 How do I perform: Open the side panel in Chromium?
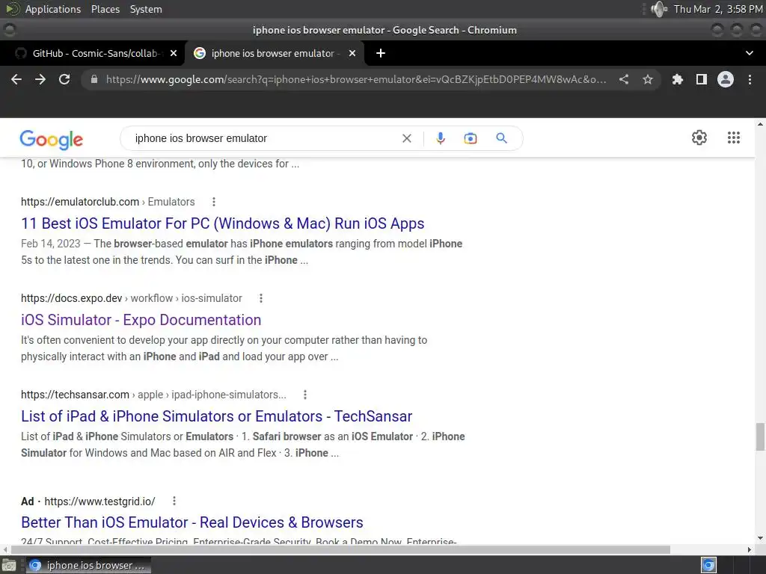pos(702,79)
